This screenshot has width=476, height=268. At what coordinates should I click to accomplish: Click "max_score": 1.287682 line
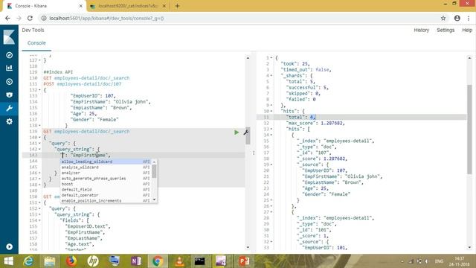[x=315, y=123]
